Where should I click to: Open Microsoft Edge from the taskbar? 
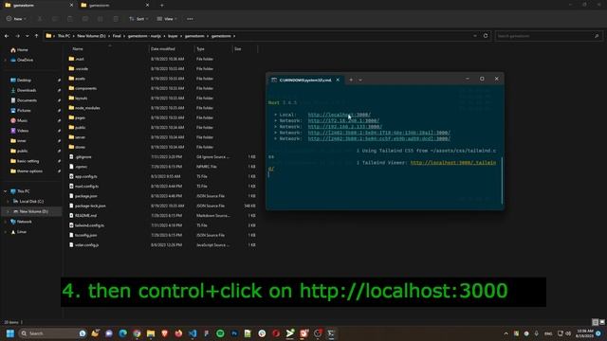123,333
